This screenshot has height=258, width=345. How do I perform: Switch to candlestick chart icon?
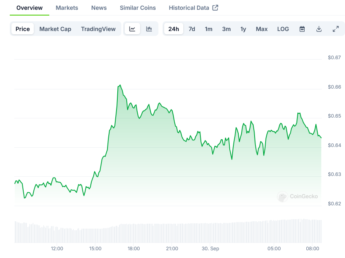coord(149,29)
